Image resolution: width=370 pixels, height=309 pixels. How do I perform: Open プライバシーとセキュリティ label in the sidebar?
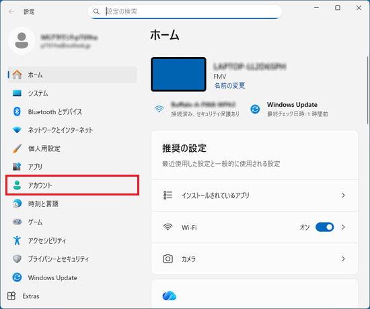pyautogui.click(x=59, y=259)
